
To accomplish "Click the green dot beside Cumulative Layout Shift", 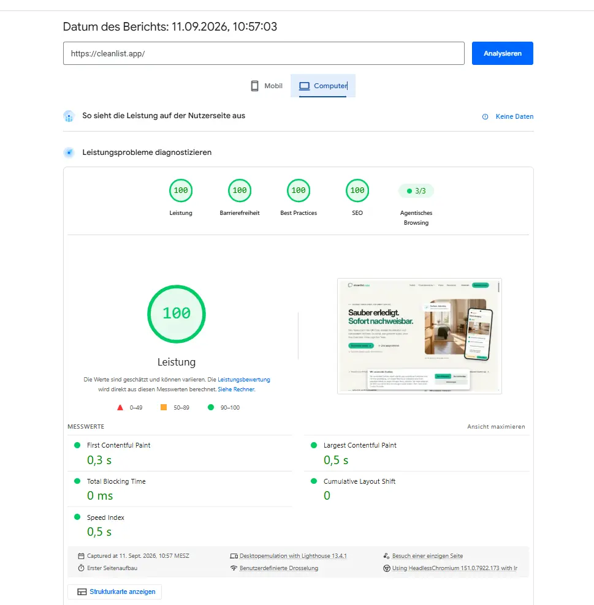I will [x=314, y=481].
